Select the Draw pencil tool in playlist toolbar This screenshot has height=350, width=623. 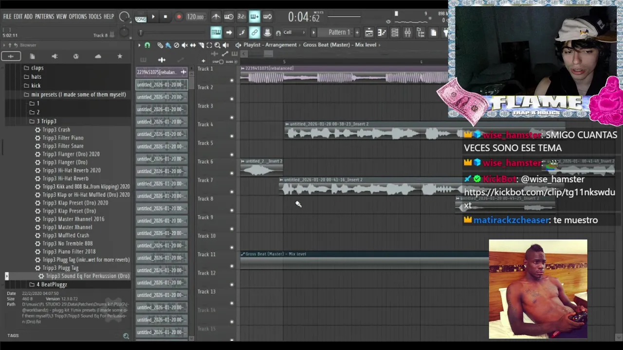click(160, 45)
